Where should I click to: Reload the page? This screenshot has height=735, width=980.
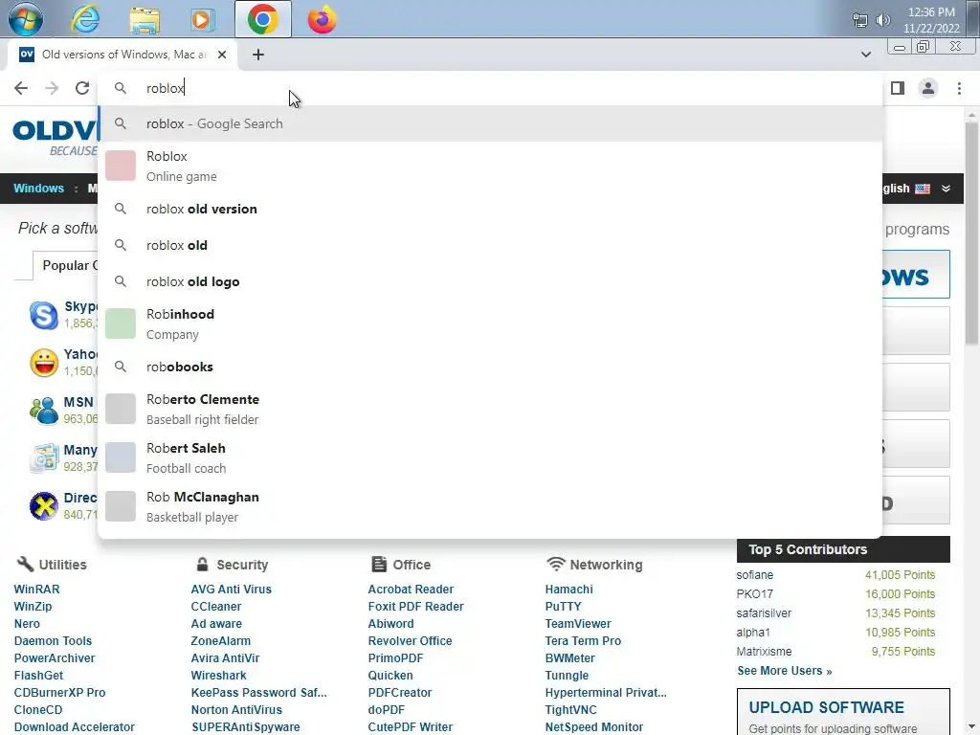point(82,88)
